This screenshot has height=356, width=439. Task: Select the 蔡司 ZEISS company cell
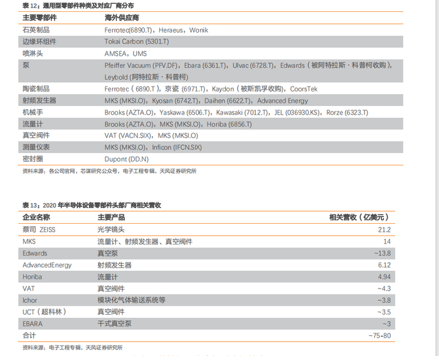(39, 230)
